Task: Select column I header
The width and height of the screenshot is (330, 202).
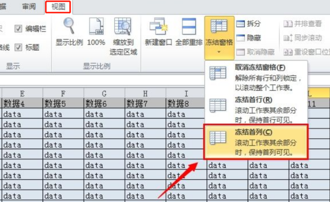Action: (186, 93)
